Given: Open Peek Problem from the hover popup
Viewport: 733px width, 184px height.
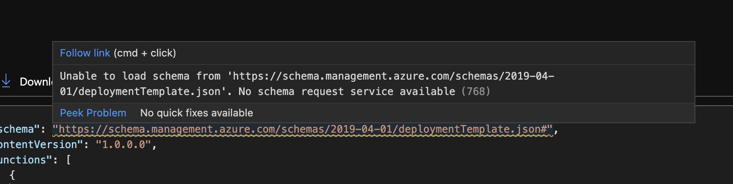Looking at the screenshot, I should [x=93, y=113].
